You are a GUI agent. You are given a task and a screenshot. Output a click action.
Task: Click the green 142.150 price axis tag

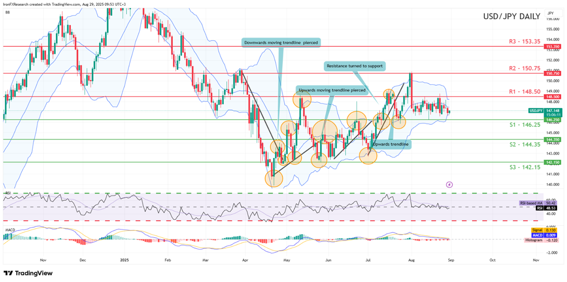click(551, 162)
